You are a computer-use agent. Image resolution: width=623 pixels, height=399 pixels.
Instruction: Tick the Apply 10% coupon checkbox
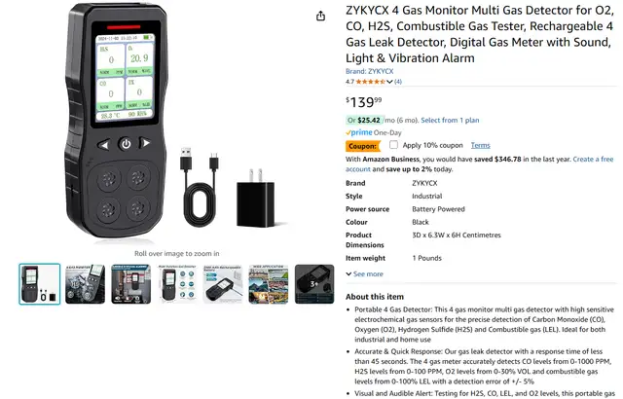(x=393, y=145)
